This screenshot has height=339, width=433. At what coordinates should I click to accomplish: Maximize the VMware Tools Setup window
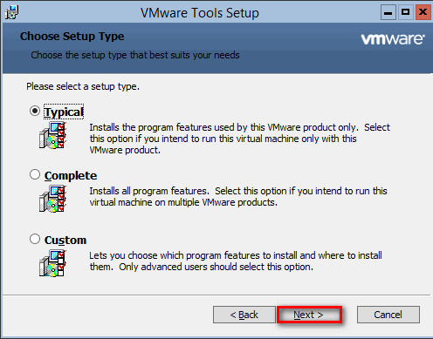pos(406,12)
